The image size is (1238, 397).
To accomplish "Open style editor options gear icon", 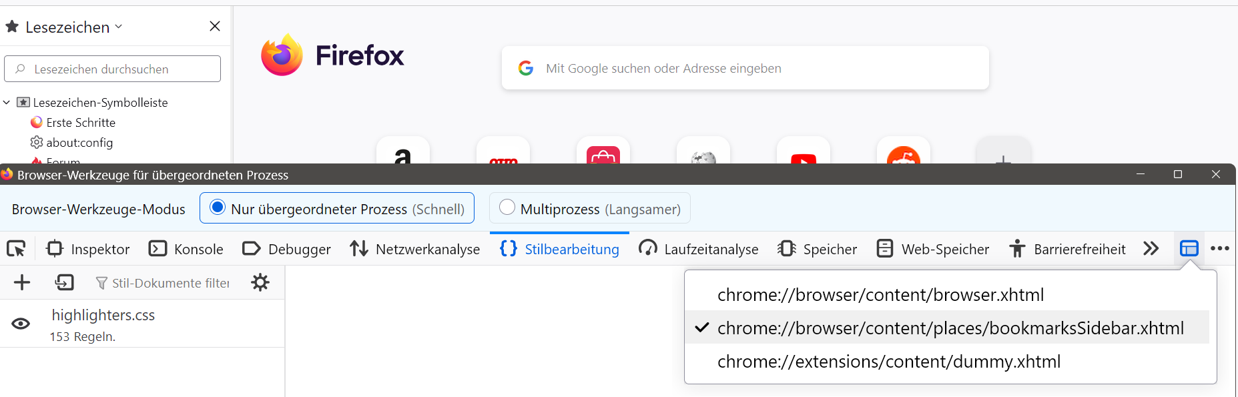I will coord(260,283).
